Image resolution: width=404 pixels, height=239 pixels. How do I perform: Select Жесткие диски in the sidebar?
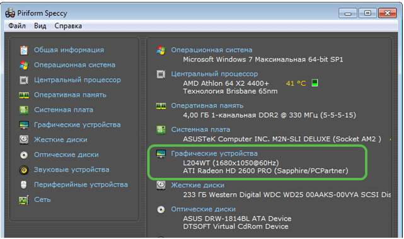tap(61, 140)
